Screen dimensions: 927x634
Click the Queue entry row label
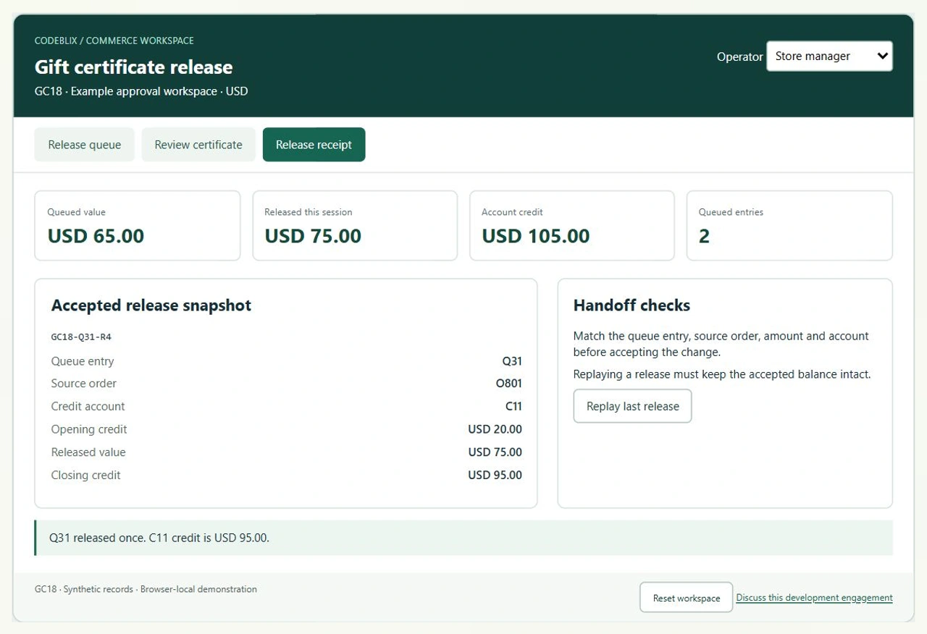(83, 361)
